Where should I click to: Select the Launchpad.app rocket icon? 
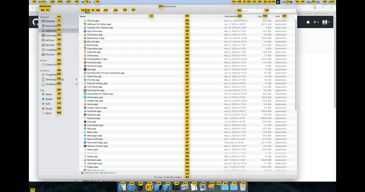click(85, 125)
